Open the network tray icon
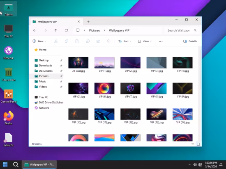The height and width of the screenshot is (169, 226). 200,164
